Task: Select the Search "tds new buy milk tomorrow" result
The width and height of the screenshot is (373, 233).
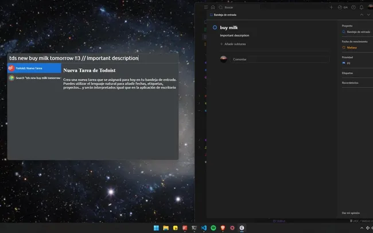Action: point(34,78)
